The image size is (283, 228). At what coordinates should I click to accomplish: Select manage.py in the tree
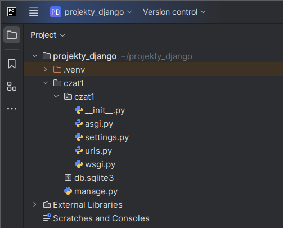coord(96,191)
